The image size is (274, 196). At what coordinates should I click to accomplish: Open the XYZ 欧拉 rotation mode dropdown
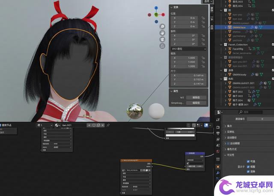[x=188, y=49]
